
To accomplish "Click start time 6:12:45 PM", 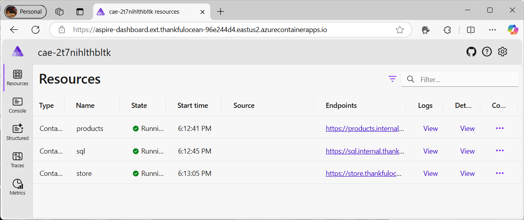I will coord(195,151).
